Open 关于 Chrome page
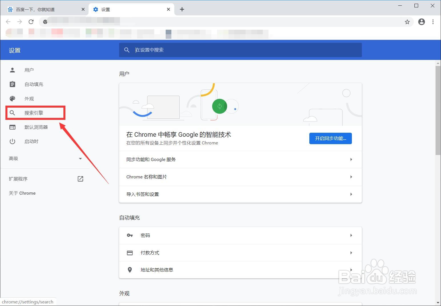 point(22,193)
